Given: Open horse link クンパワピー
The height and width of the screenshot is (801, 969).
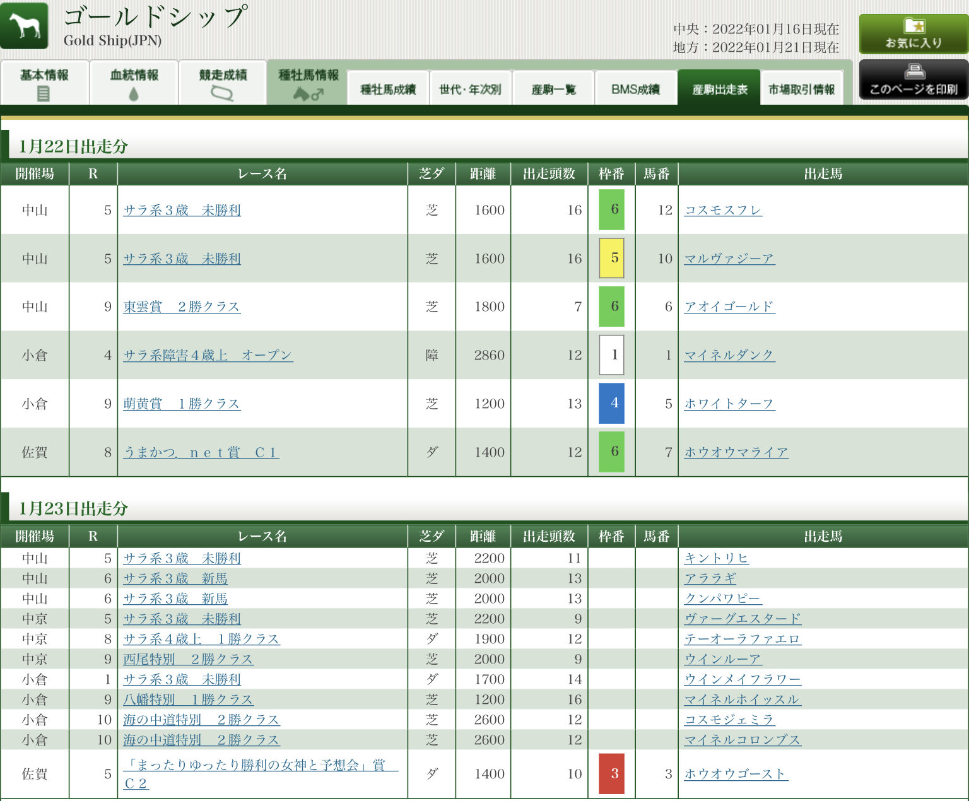Looking at the screenshot, I should (723, 599).
